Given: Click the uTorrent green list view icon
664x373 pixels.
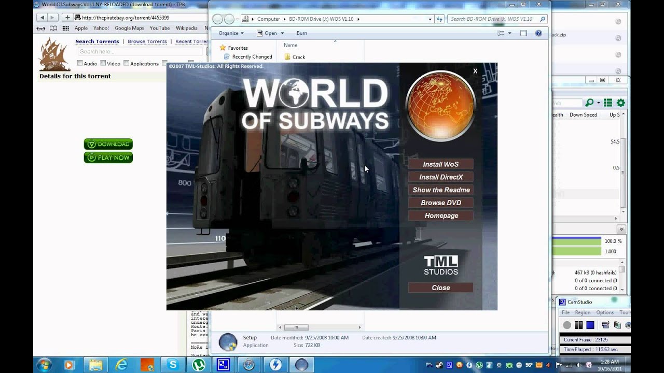Looking at the screenshot, I should [608, 103].
